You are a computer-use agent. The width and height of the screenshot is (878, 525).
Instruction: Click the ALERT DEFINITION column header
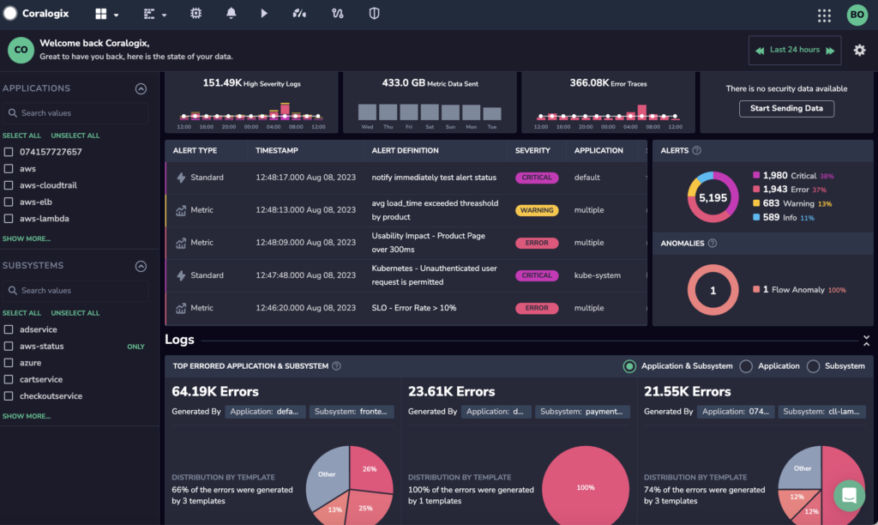click(x=405, y=151)
